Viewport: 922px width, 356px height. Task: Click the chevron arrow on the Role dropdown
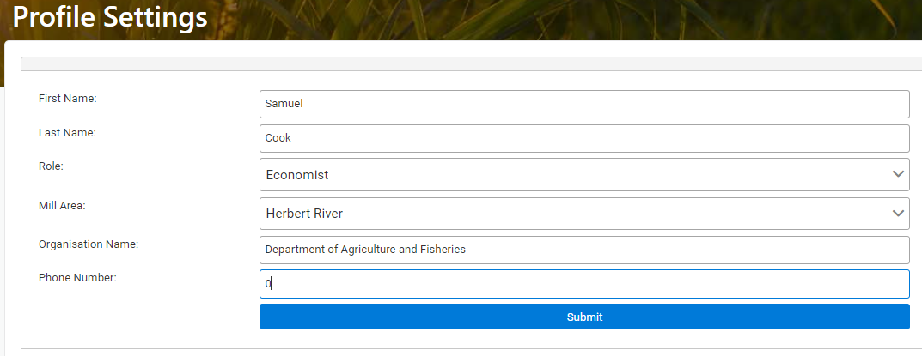(899, 174)
